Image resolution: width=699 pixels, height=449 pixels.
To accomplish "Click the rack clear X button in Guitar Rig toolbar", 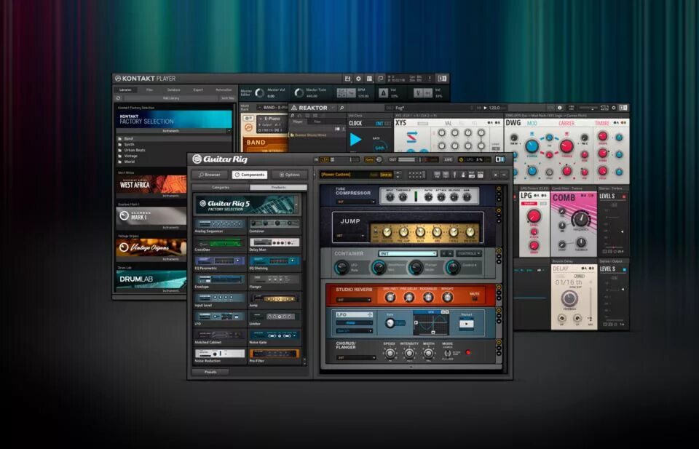I will tap(496, 175).
